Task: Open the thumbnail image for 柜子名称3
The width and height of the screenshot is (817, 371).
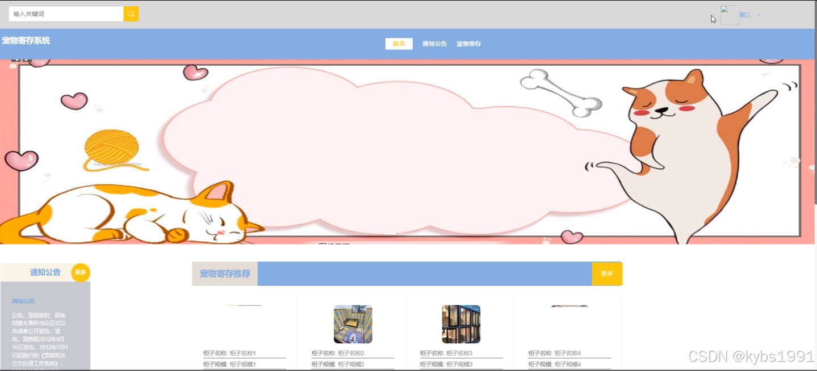Action: pos(461,324)
